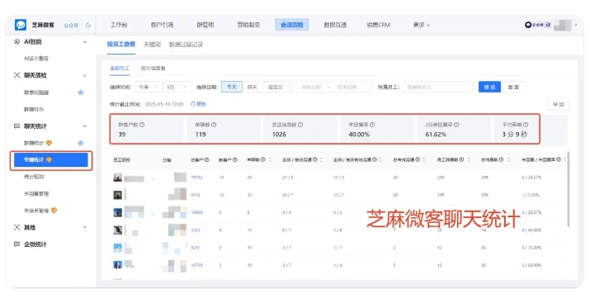Click the user avatar in top bar

[x=563, y=26]
